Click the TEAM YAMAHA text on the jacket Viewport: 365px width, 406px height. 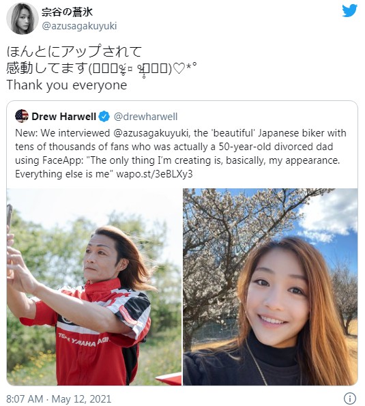pyautogui.click(x=83, y=340)
